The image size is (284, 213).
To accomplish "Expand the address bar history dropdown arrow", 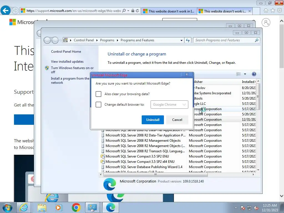I will tap(181, 40).
